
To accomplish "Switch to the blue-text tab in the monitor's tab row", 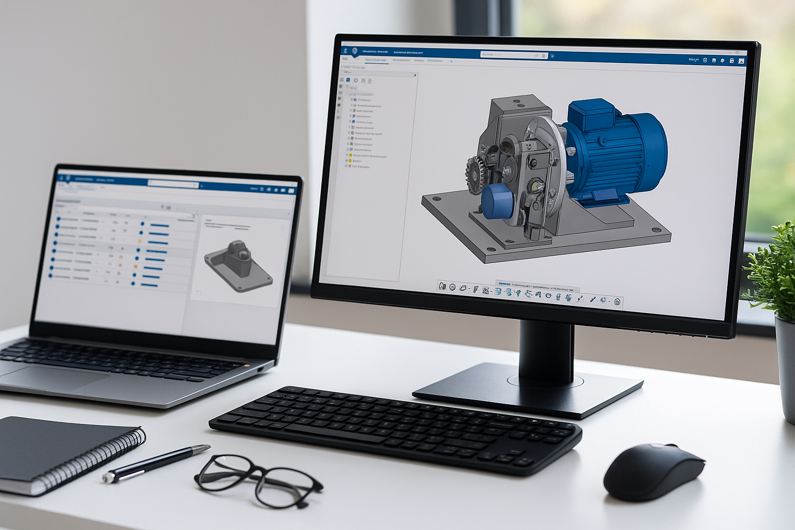I will pos(435,61).
